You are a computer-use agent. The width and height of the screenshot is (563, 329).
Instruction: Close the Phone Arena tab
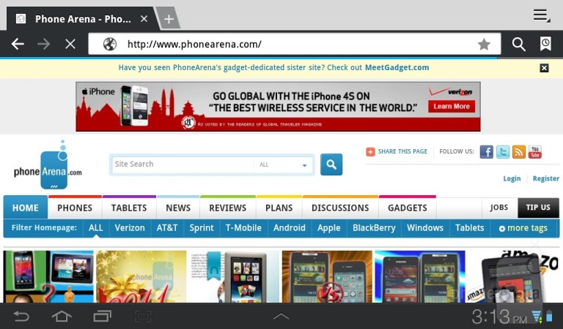click(x=144, y=18)
